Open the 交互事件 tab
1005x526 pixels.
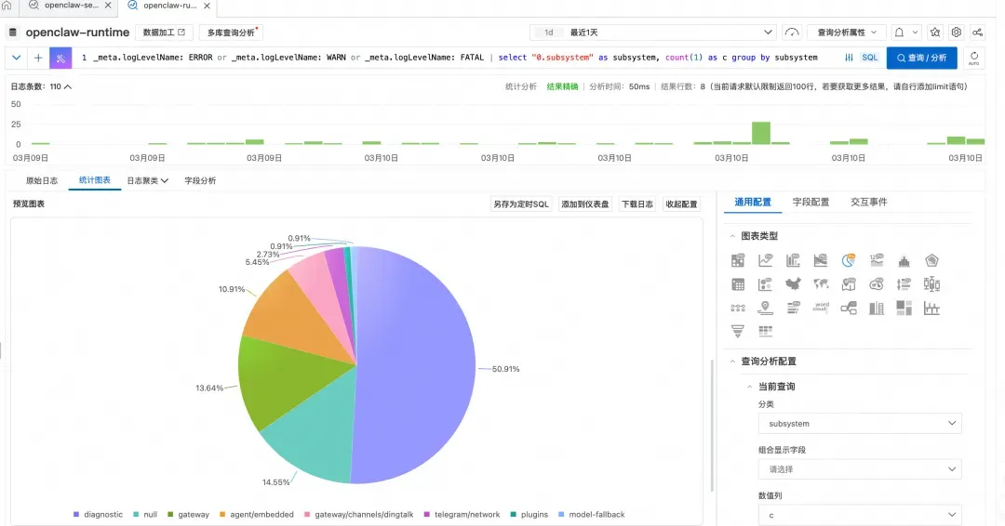pyautogui.click(x=869, y=203)
